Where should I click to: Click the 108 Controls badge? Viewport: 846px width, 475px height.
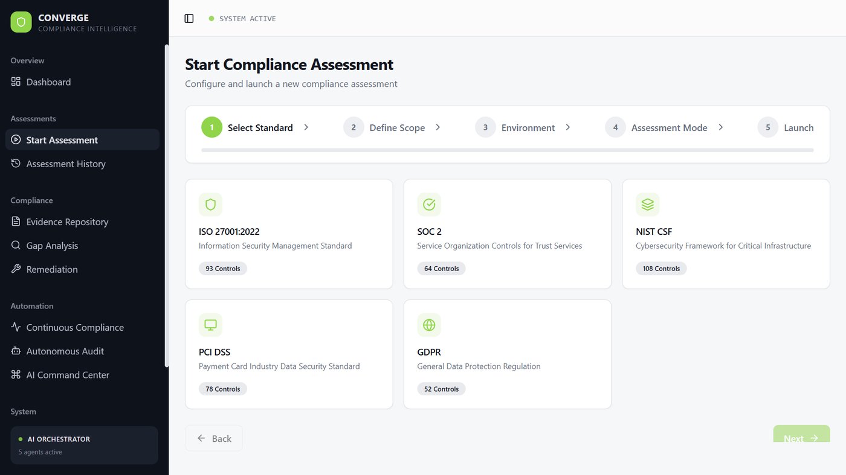[x=661, y=269]
